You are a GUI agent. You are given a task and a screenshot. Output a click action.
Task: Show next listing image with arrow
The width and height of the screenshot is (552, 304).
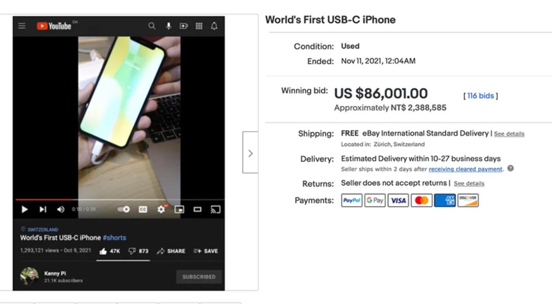coord(250,152)
